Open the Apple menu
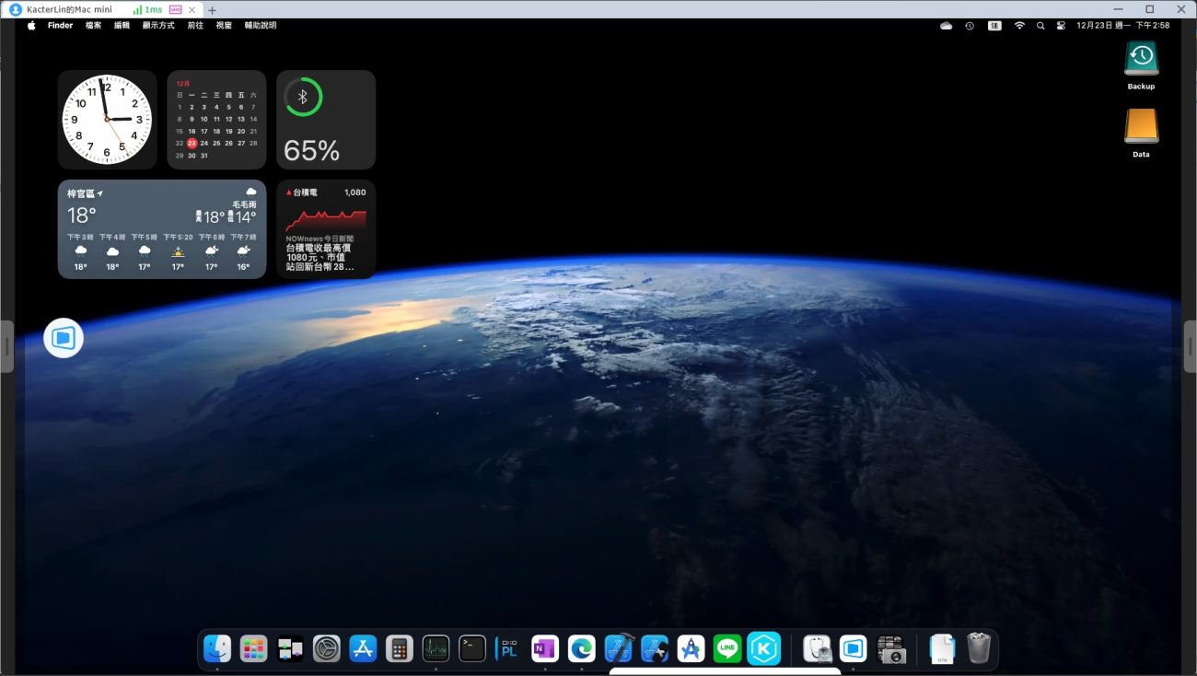The height and width of the screenshot is (676, 1197). pos(31,26)
